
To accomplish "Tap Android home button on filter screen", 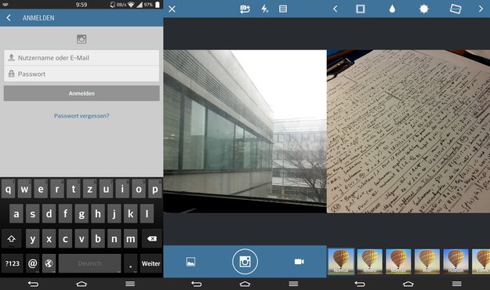I will (408, 284).
